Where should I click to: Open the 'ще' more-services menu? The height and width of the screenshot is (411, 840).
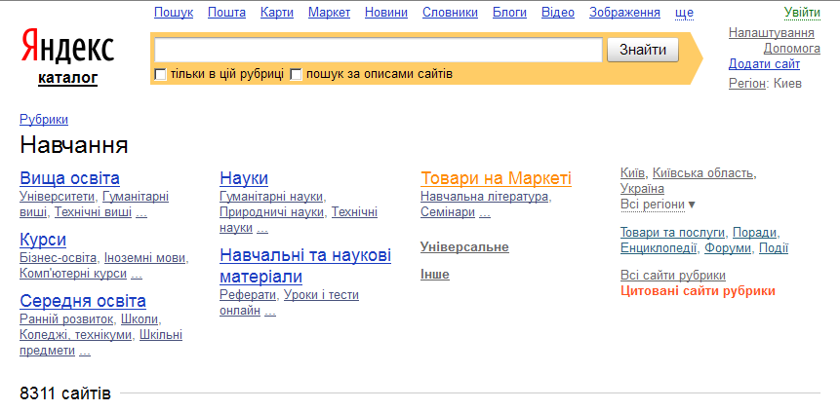[x=685, y=13]
